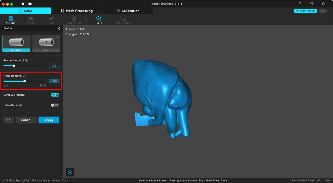Turn off the Remove Markers toggle
Viewport: 333px width, 183px height.
[55, 95]
